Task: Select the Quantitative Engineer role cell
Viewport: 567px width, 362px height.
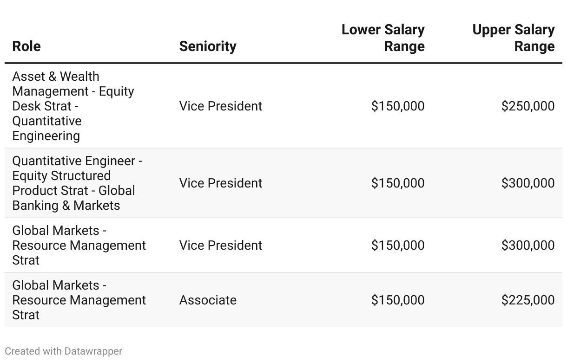Action: coord(77,183)
